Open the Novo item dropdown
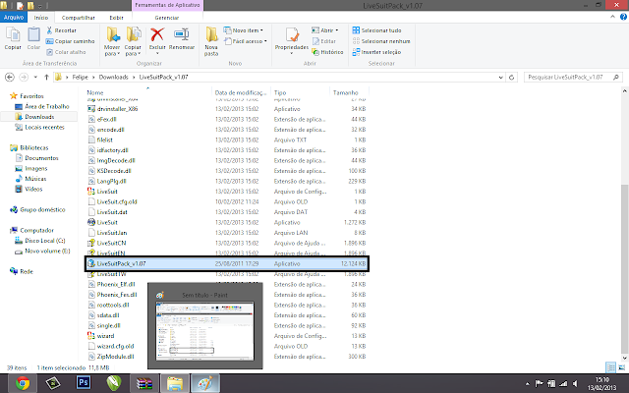 pyautogui.click(x=244, y=30)
